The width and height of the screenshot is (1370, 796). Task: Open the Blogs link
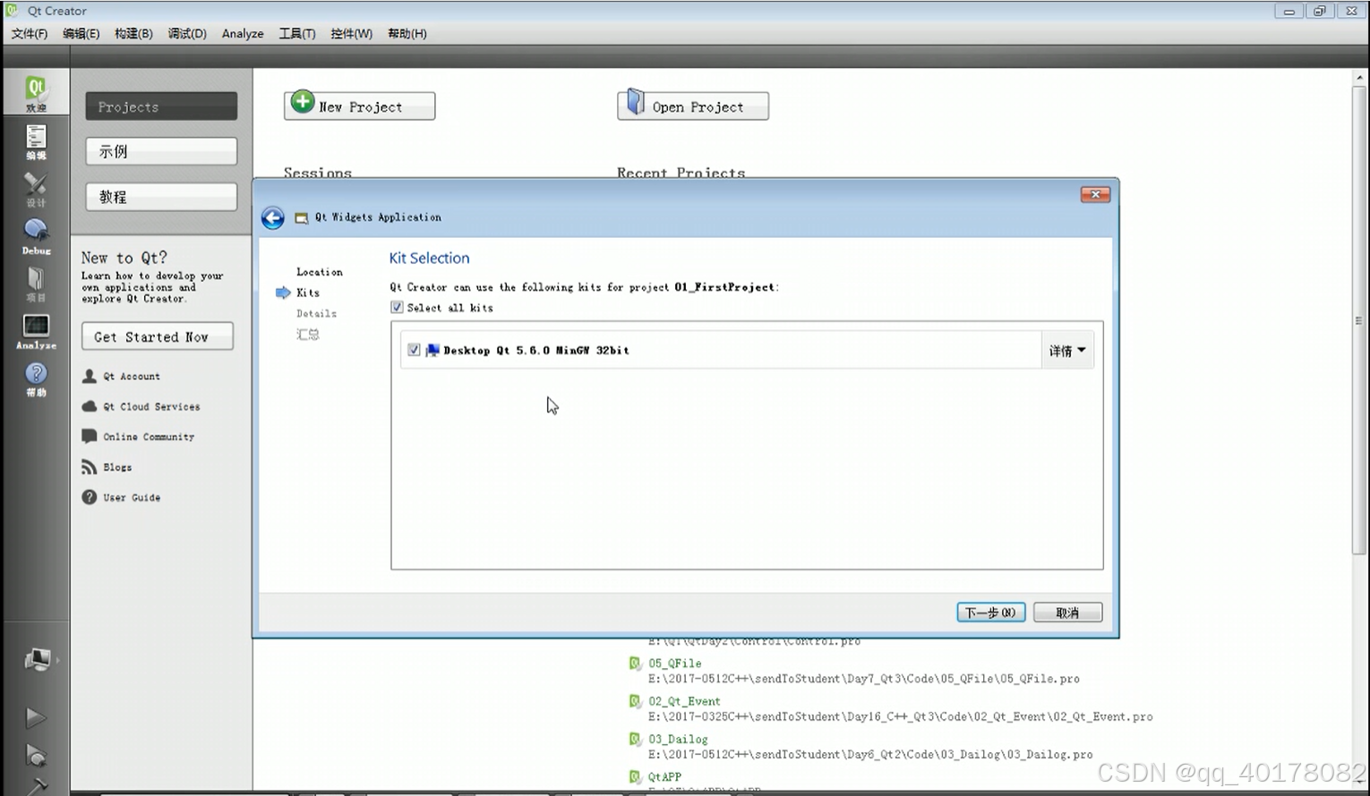coord(117,467)
